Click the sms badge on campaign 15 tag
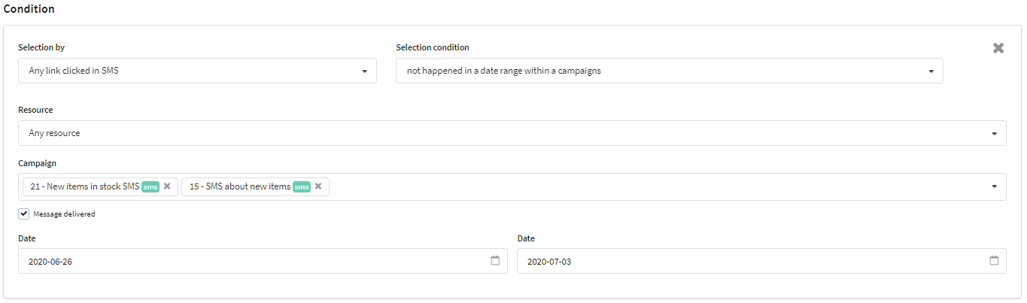The height and width of the screenshot is (303, 1027). tap(302, 186)
